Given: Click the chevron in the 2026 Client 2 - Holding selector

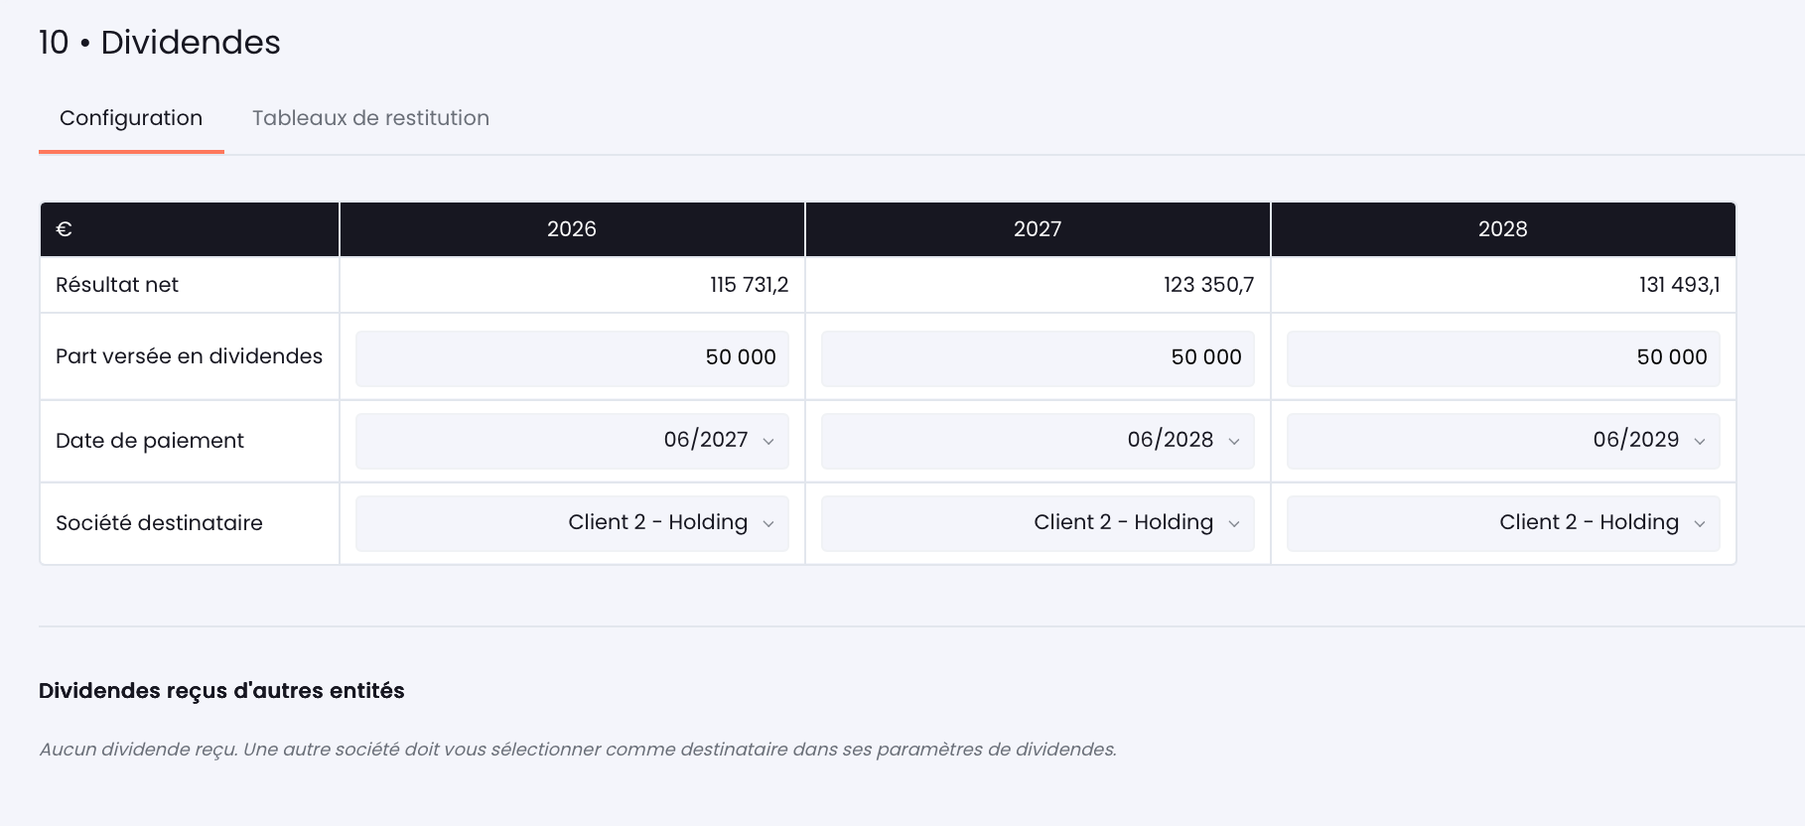Looking at the screenshot, I should [x=768, y=524].
